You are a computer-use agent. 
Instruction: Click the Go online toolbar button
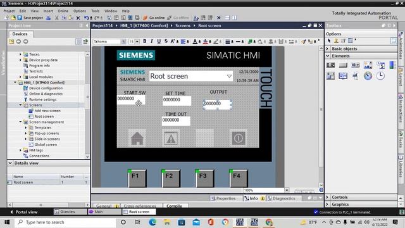pos(154,18)
